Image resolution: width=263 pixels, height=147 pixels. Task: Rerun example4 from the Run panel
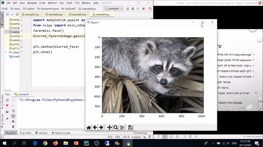tap(7, 100)
